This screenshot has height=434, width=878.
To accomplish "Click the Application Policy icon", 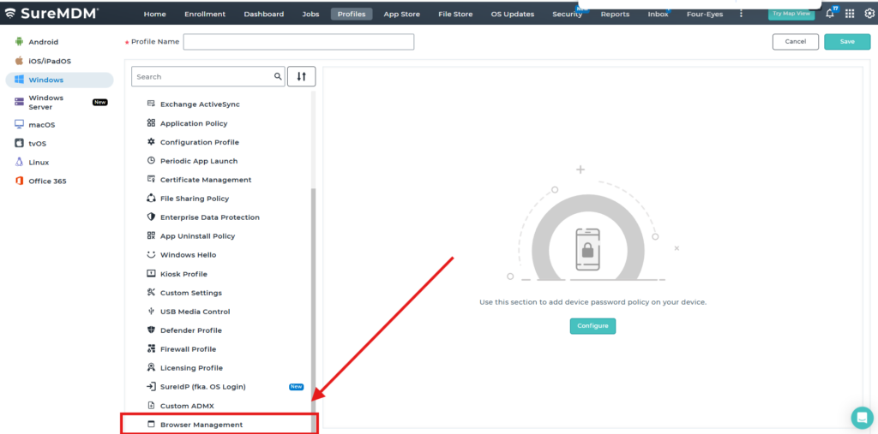I will click(x=151, y=123).
